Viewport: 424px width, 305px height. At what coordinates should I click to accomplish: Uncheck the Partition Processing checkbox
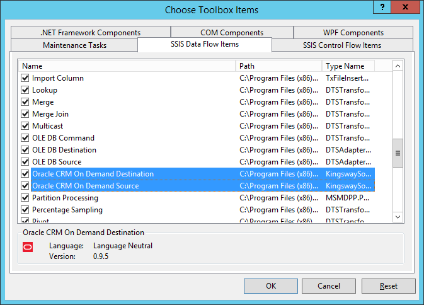tap(25, 198)
